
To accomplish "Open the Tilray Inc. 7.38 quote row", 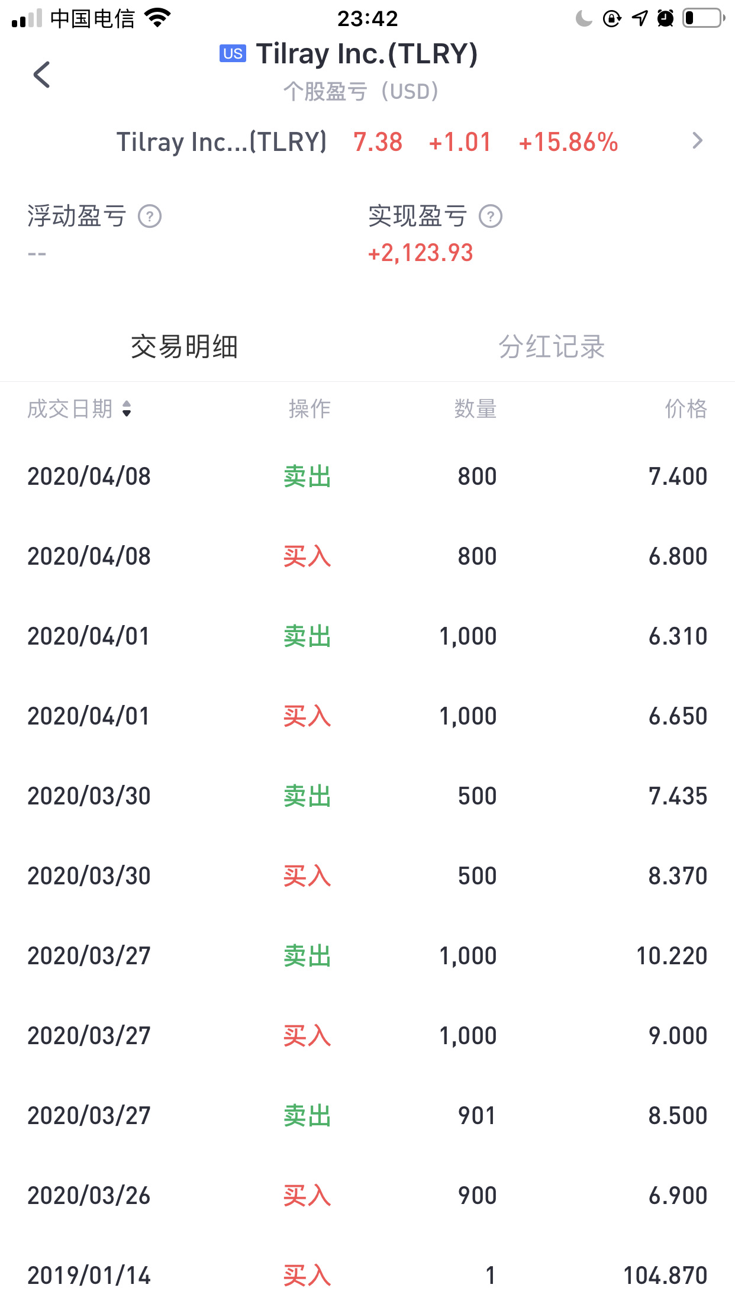I will click(x=367, y=142).
